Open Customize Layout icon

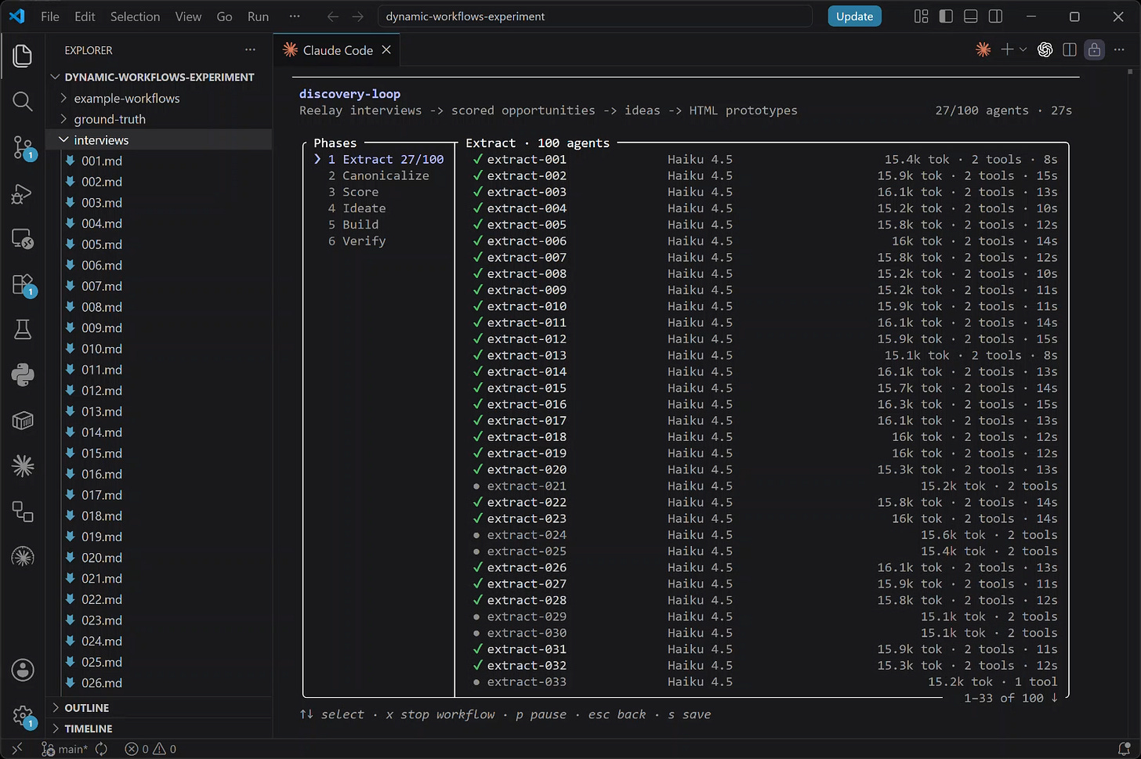(922, 16)
